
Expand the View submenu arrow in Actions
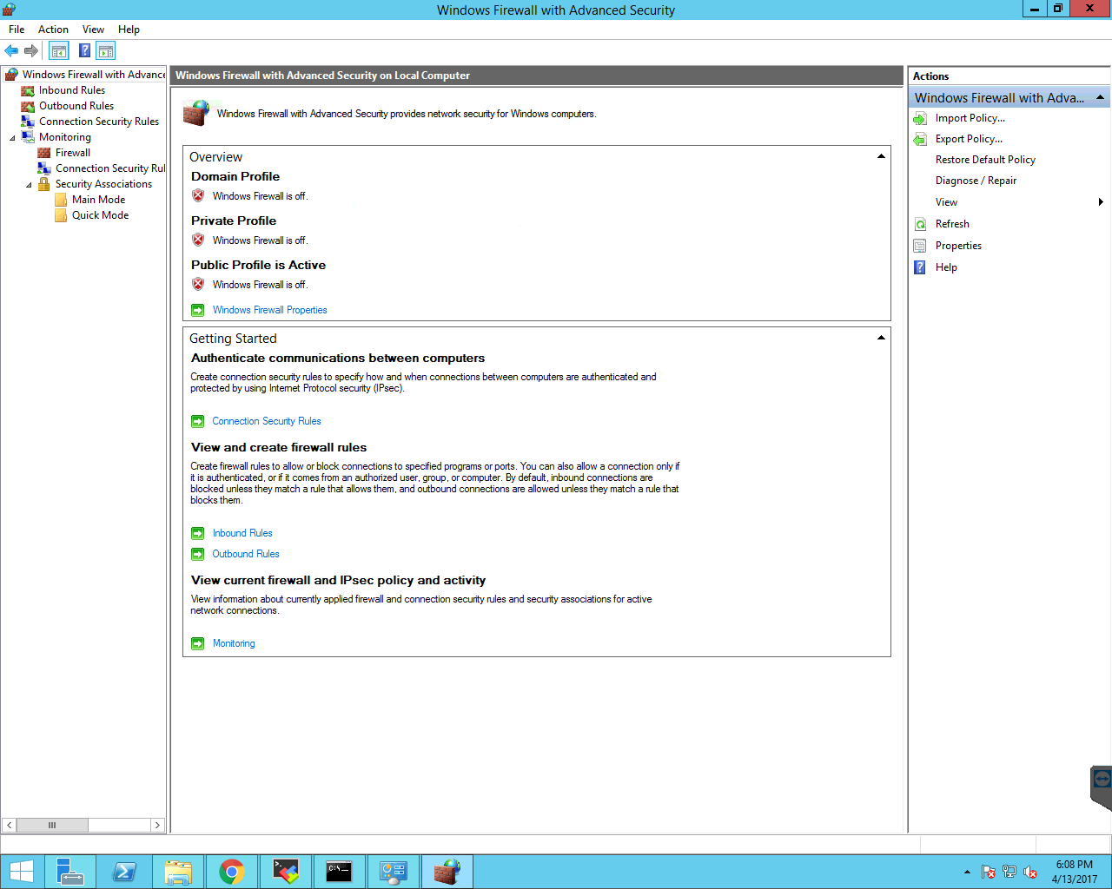point(1101,202)
